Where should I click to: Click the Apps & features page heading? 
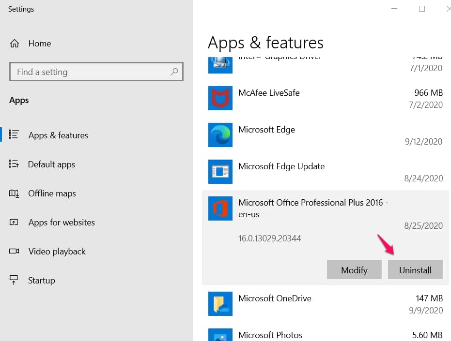[265, 43]
